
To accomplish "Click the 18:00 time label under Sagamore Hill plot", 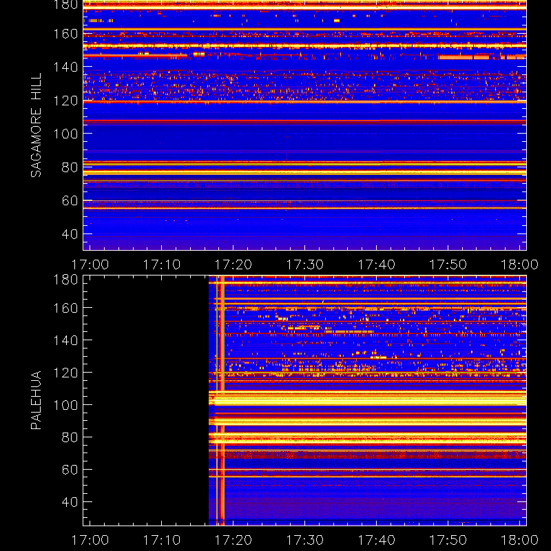I will tap(519, 264).
